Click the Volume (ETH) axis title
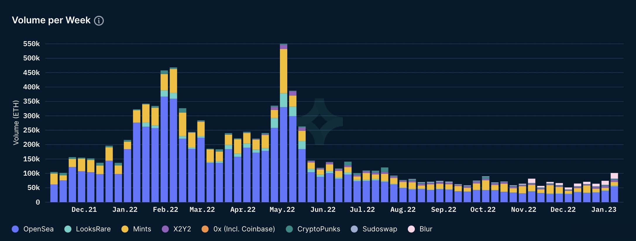 click(x=16, y=123)
